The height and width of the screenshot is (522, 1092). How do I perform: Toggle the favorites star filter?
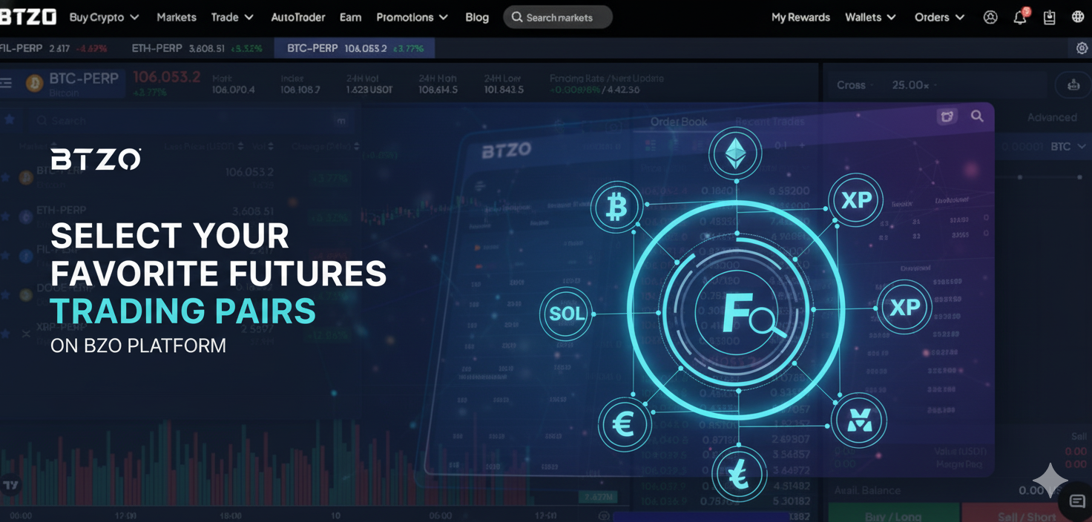(10, 119)
